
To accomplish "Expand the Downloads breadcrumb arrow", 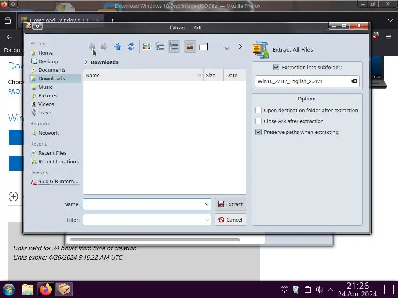I will click(86, 62).
